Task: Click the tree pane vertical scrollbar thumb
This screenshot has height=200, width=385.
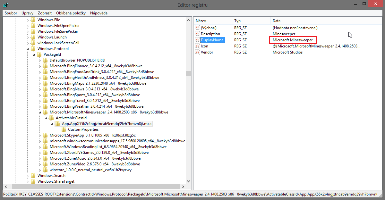Action: pyautogui.click(x=188, y=73)
